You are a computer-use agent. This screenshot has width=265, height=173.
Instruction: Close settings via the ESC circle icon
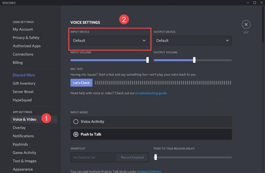tap(246, 24)
